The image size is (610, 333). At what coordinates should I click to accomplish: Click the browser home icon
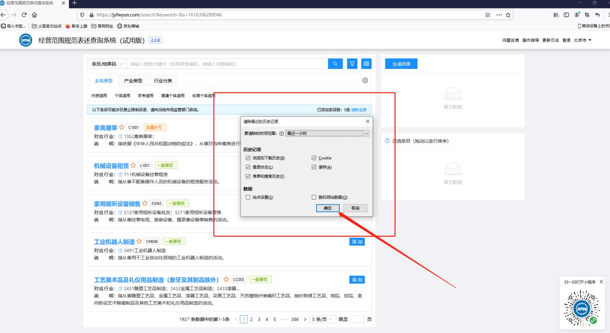coord(35,15)
